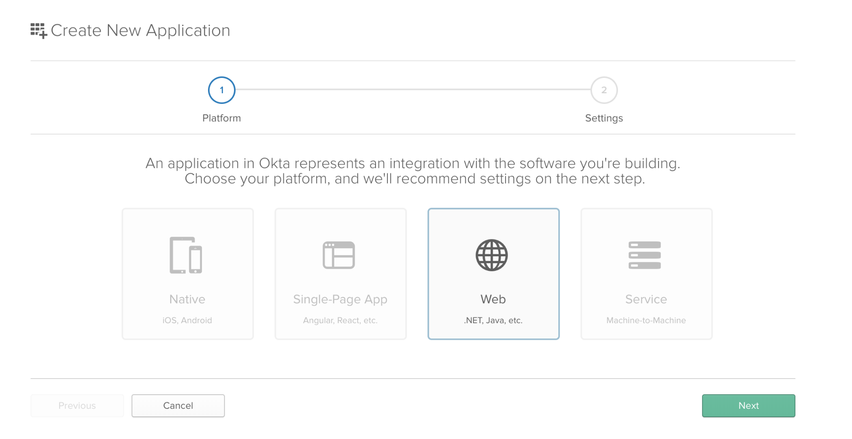852x439 pixels.
Task: Switch to the Settings step label
Action: (x=604, y=118)
